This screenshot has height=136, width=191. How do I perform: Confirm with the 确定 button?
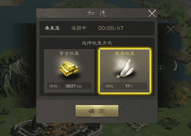tap(97, 111)
